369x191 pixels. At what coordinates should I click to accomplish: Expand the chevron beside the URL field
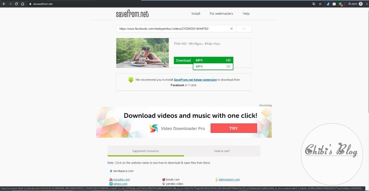click(244, 29)
